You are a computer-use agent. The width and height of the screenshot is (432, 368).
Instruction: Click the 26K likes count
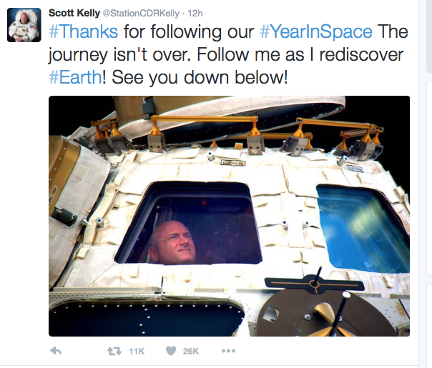[191, 352]
